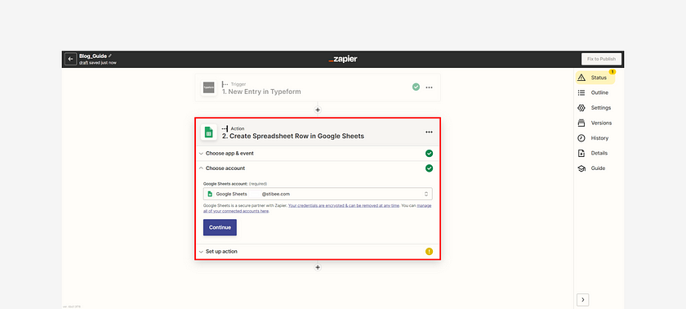Screen dimensions: 686x309
Task: Click the Blog_Guide zap name
Action: click(x=93, y=56)
